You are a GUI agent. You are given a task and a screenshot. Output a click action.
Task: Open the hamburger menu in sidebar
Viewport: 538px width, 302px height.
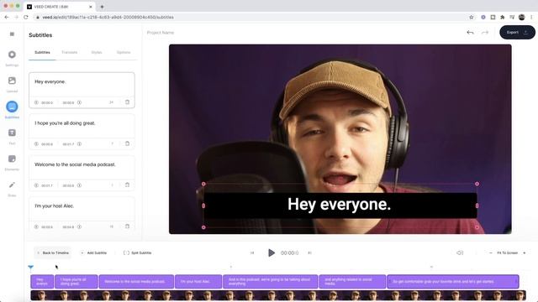click(12, 34)
